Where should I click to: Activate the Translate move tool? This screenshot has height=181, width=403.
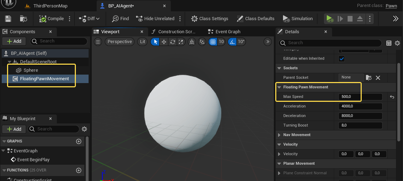pyautogui.click(x=164, y=42)
